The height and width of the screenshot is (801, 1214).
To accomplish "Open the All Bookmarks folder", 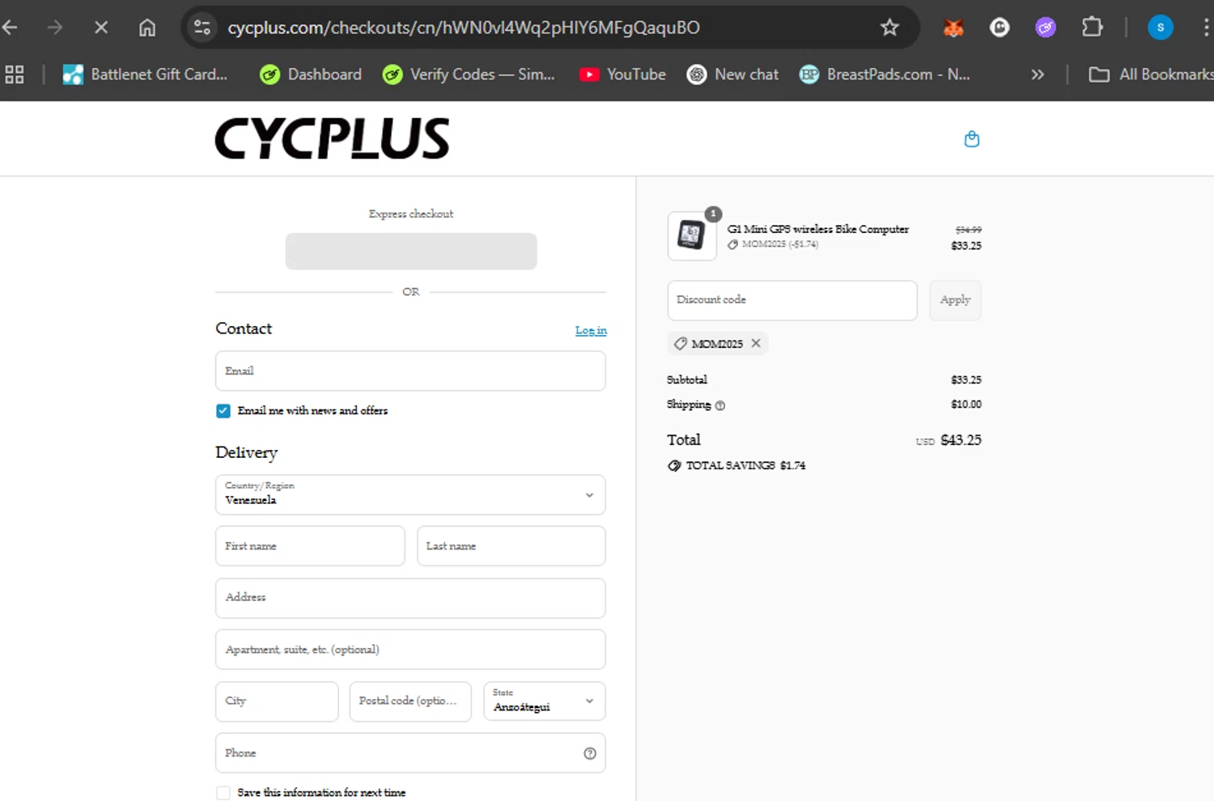I will [x=1150, y=74].
